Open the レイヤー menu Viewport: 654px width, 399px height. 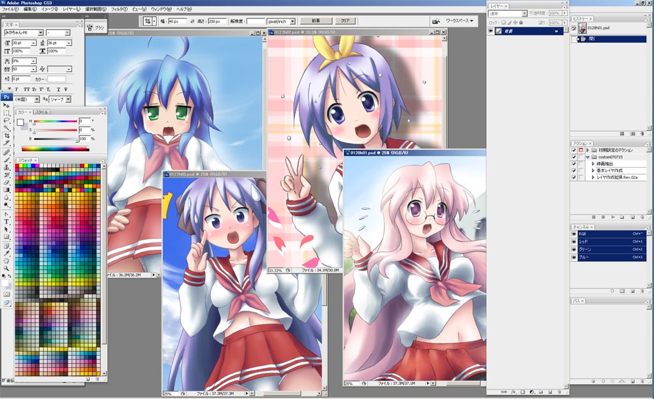[72, 9]
